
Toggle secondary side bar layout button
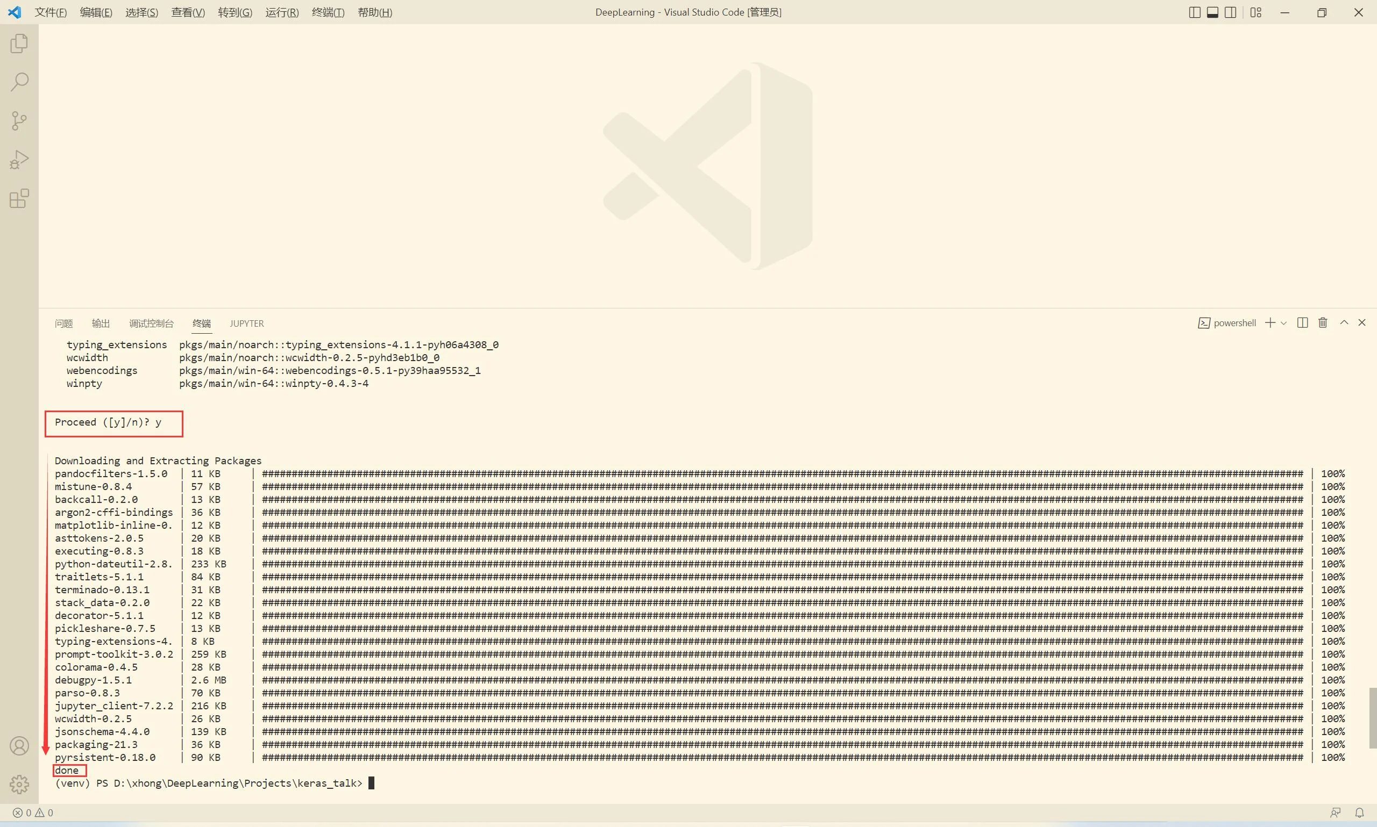[1230, 12]
